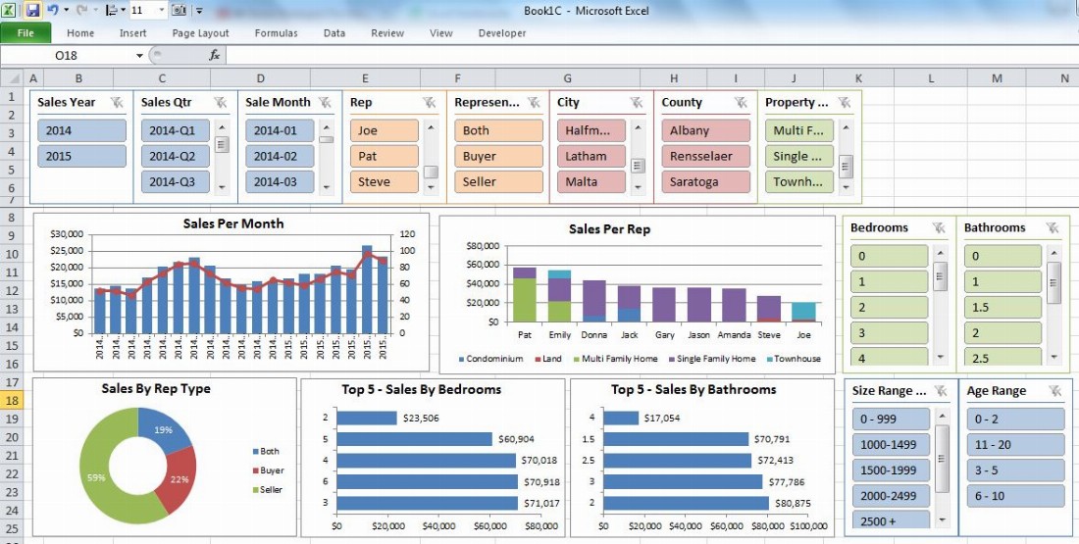Click the sort icon in Quick Access Toolbar

click(112, 10)
